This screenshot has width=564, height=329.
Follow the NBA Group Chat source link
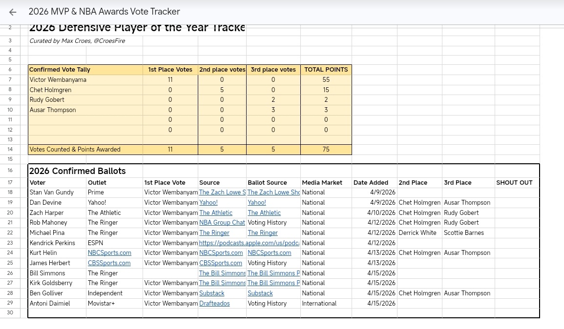coord(222,223)
